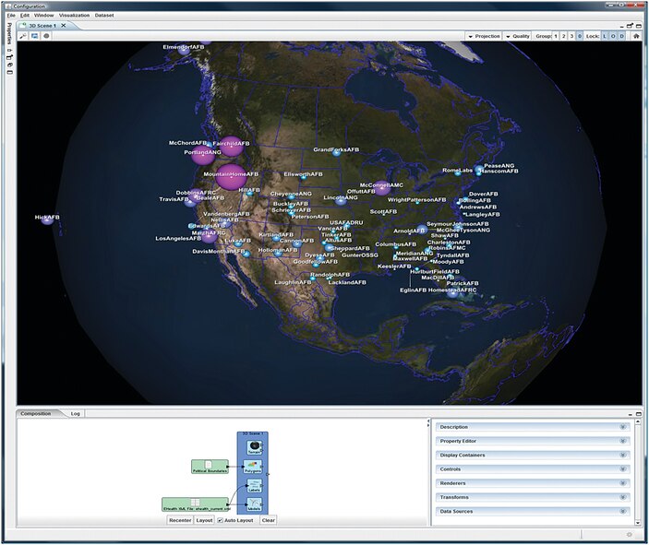Viewport: 649px width, 545px height.
Task: Click the ElmendorfAFB label in Alaska
Action: click(184, 47)
